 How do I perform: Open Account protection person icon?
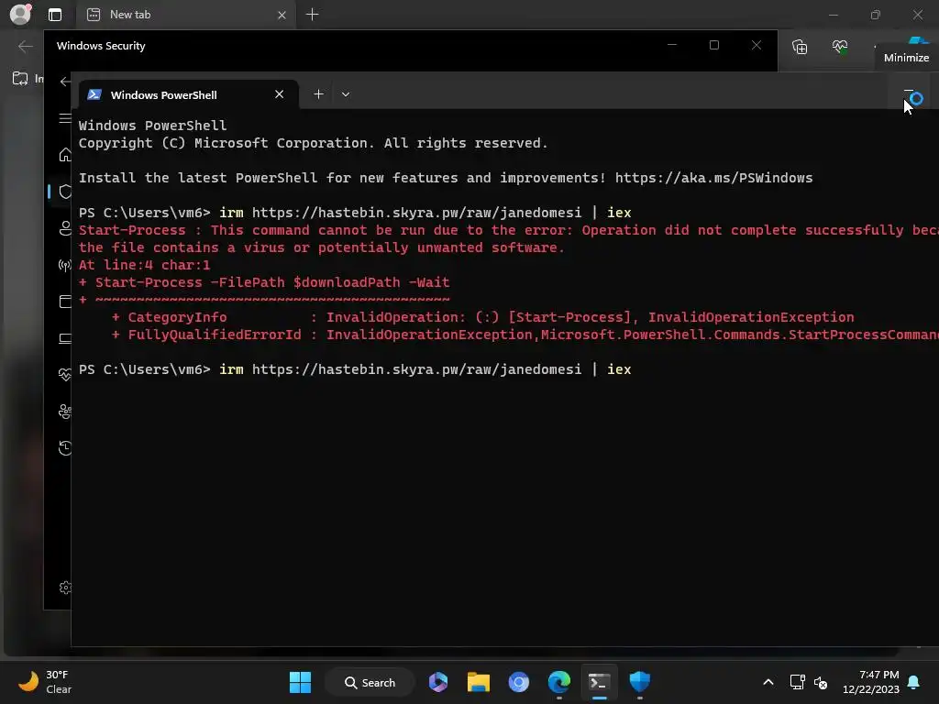tap(65, 228)
